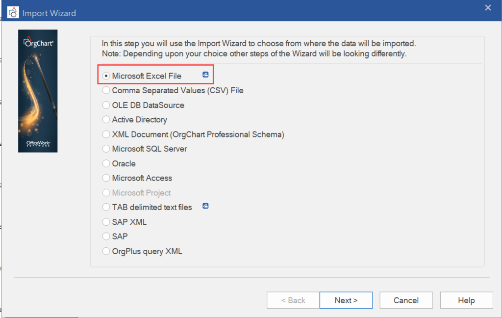This screenshot has height=318, width=502.
Task: Click the cloud icon beside Microsoft Excel File
Action: click(x=205, y=75)
